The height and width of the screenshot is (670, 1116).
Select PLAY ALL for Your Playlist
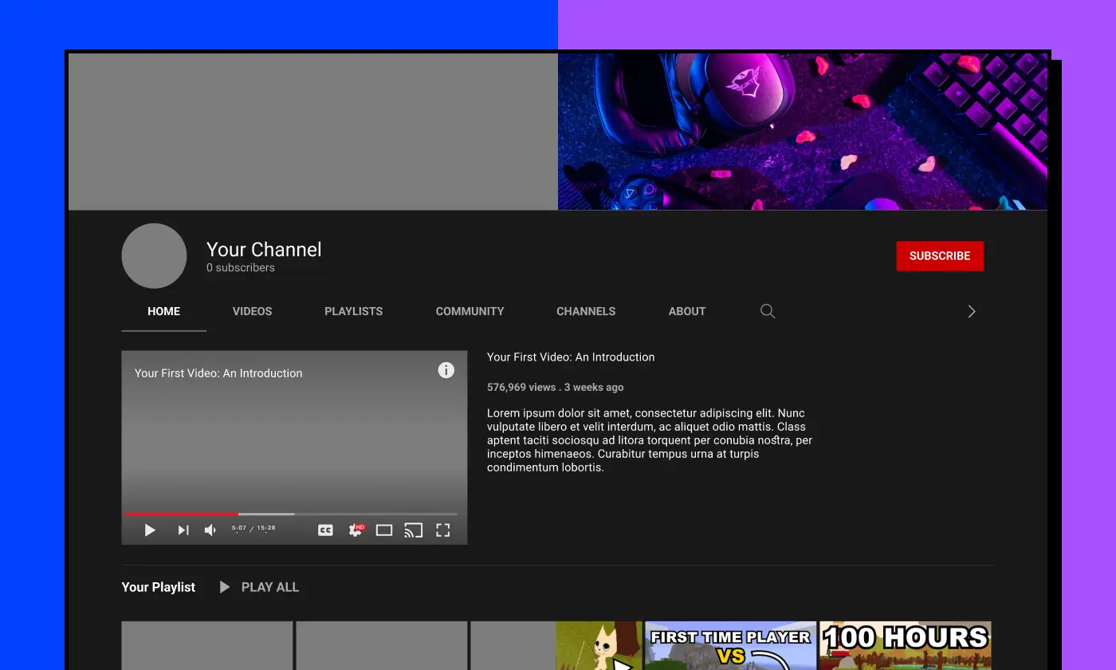tap(269, 587)
